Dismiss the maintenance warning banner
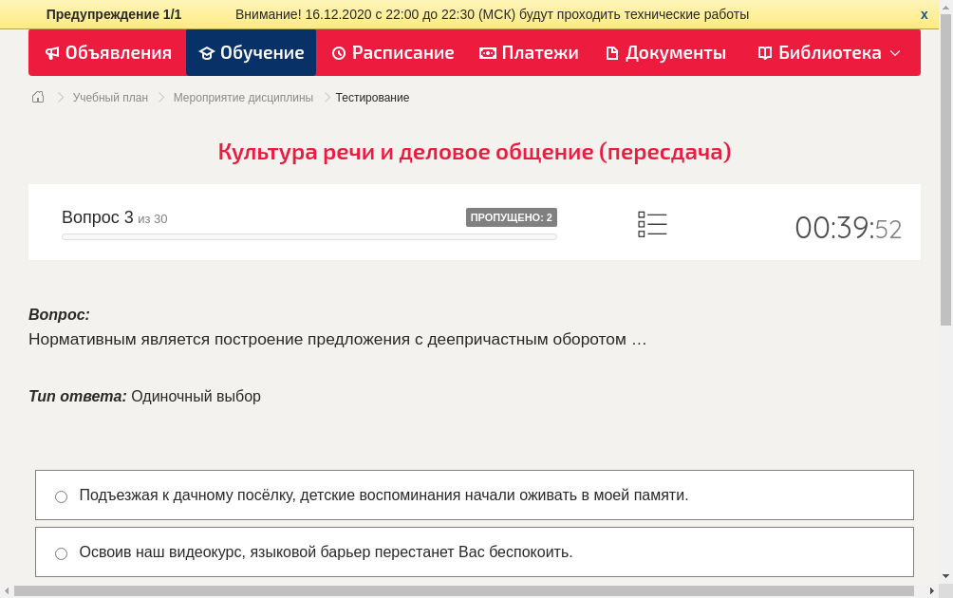953x598 pixels. 924,14
